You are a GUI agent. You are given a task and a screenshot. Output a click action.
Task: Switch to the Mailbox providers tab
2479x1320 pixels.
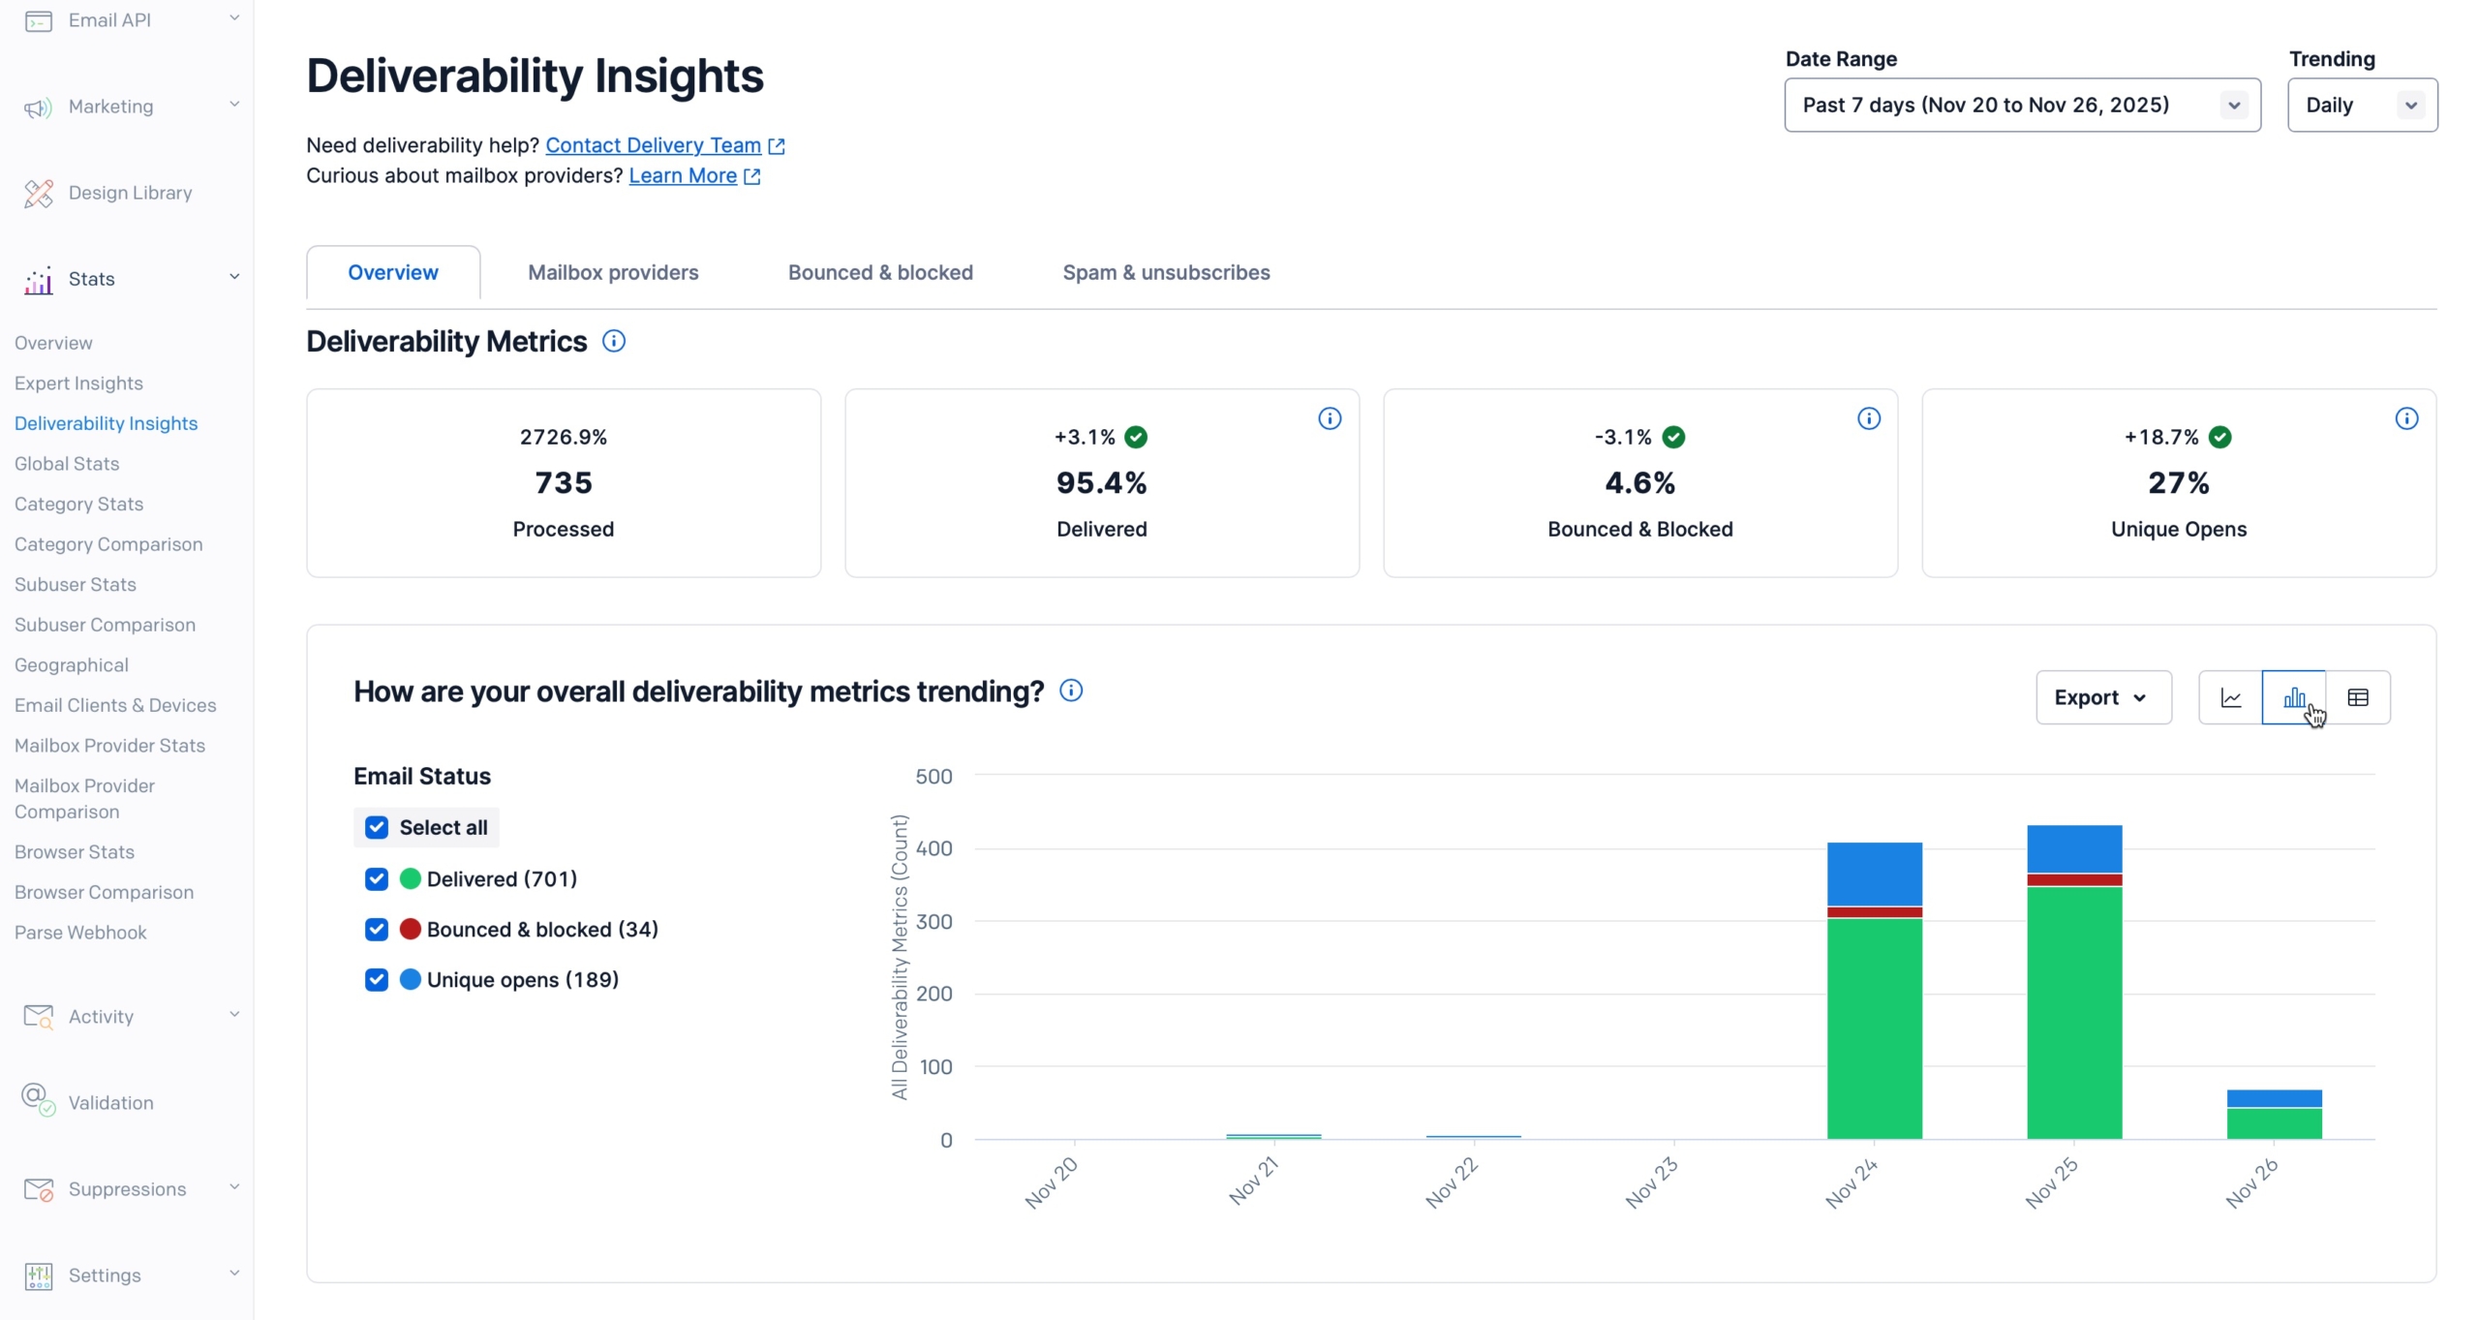tap(612, 272)
